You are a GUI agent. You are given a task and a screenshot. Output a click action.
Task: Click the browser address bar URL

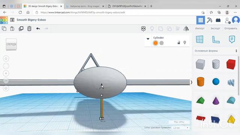click(83, 12)
